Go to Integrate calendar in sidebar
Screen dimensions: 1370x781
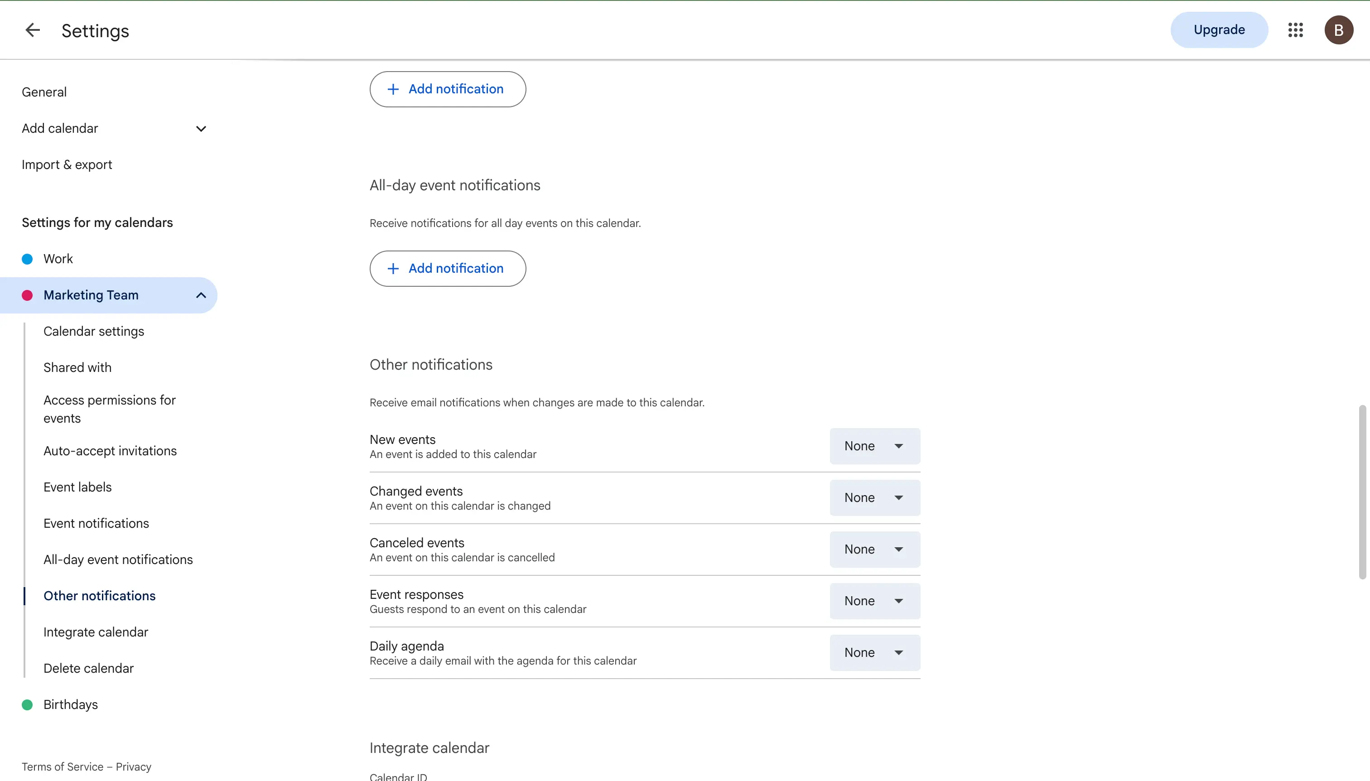point(96,632)
